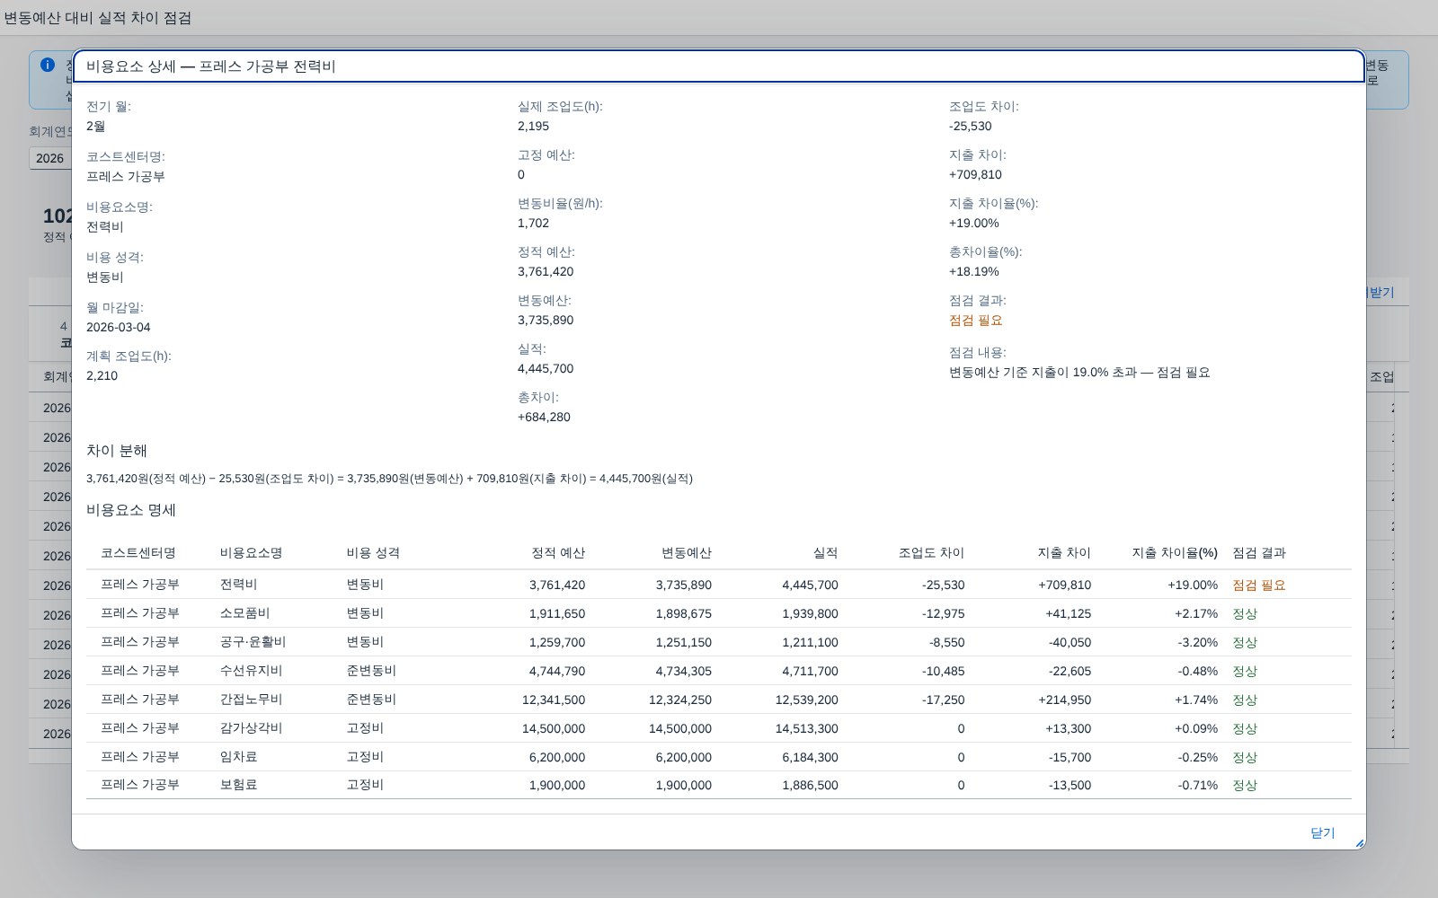Close the dialog with 닫기 button
The width and height of the screenshot is (1438, 898).
(1322, 833)
